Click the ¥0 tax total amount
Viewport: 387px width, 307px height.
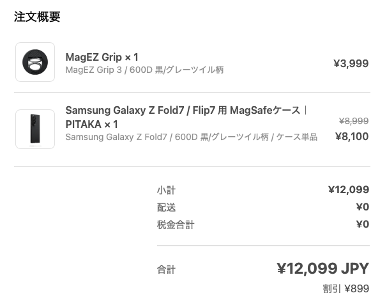[363, 224]
